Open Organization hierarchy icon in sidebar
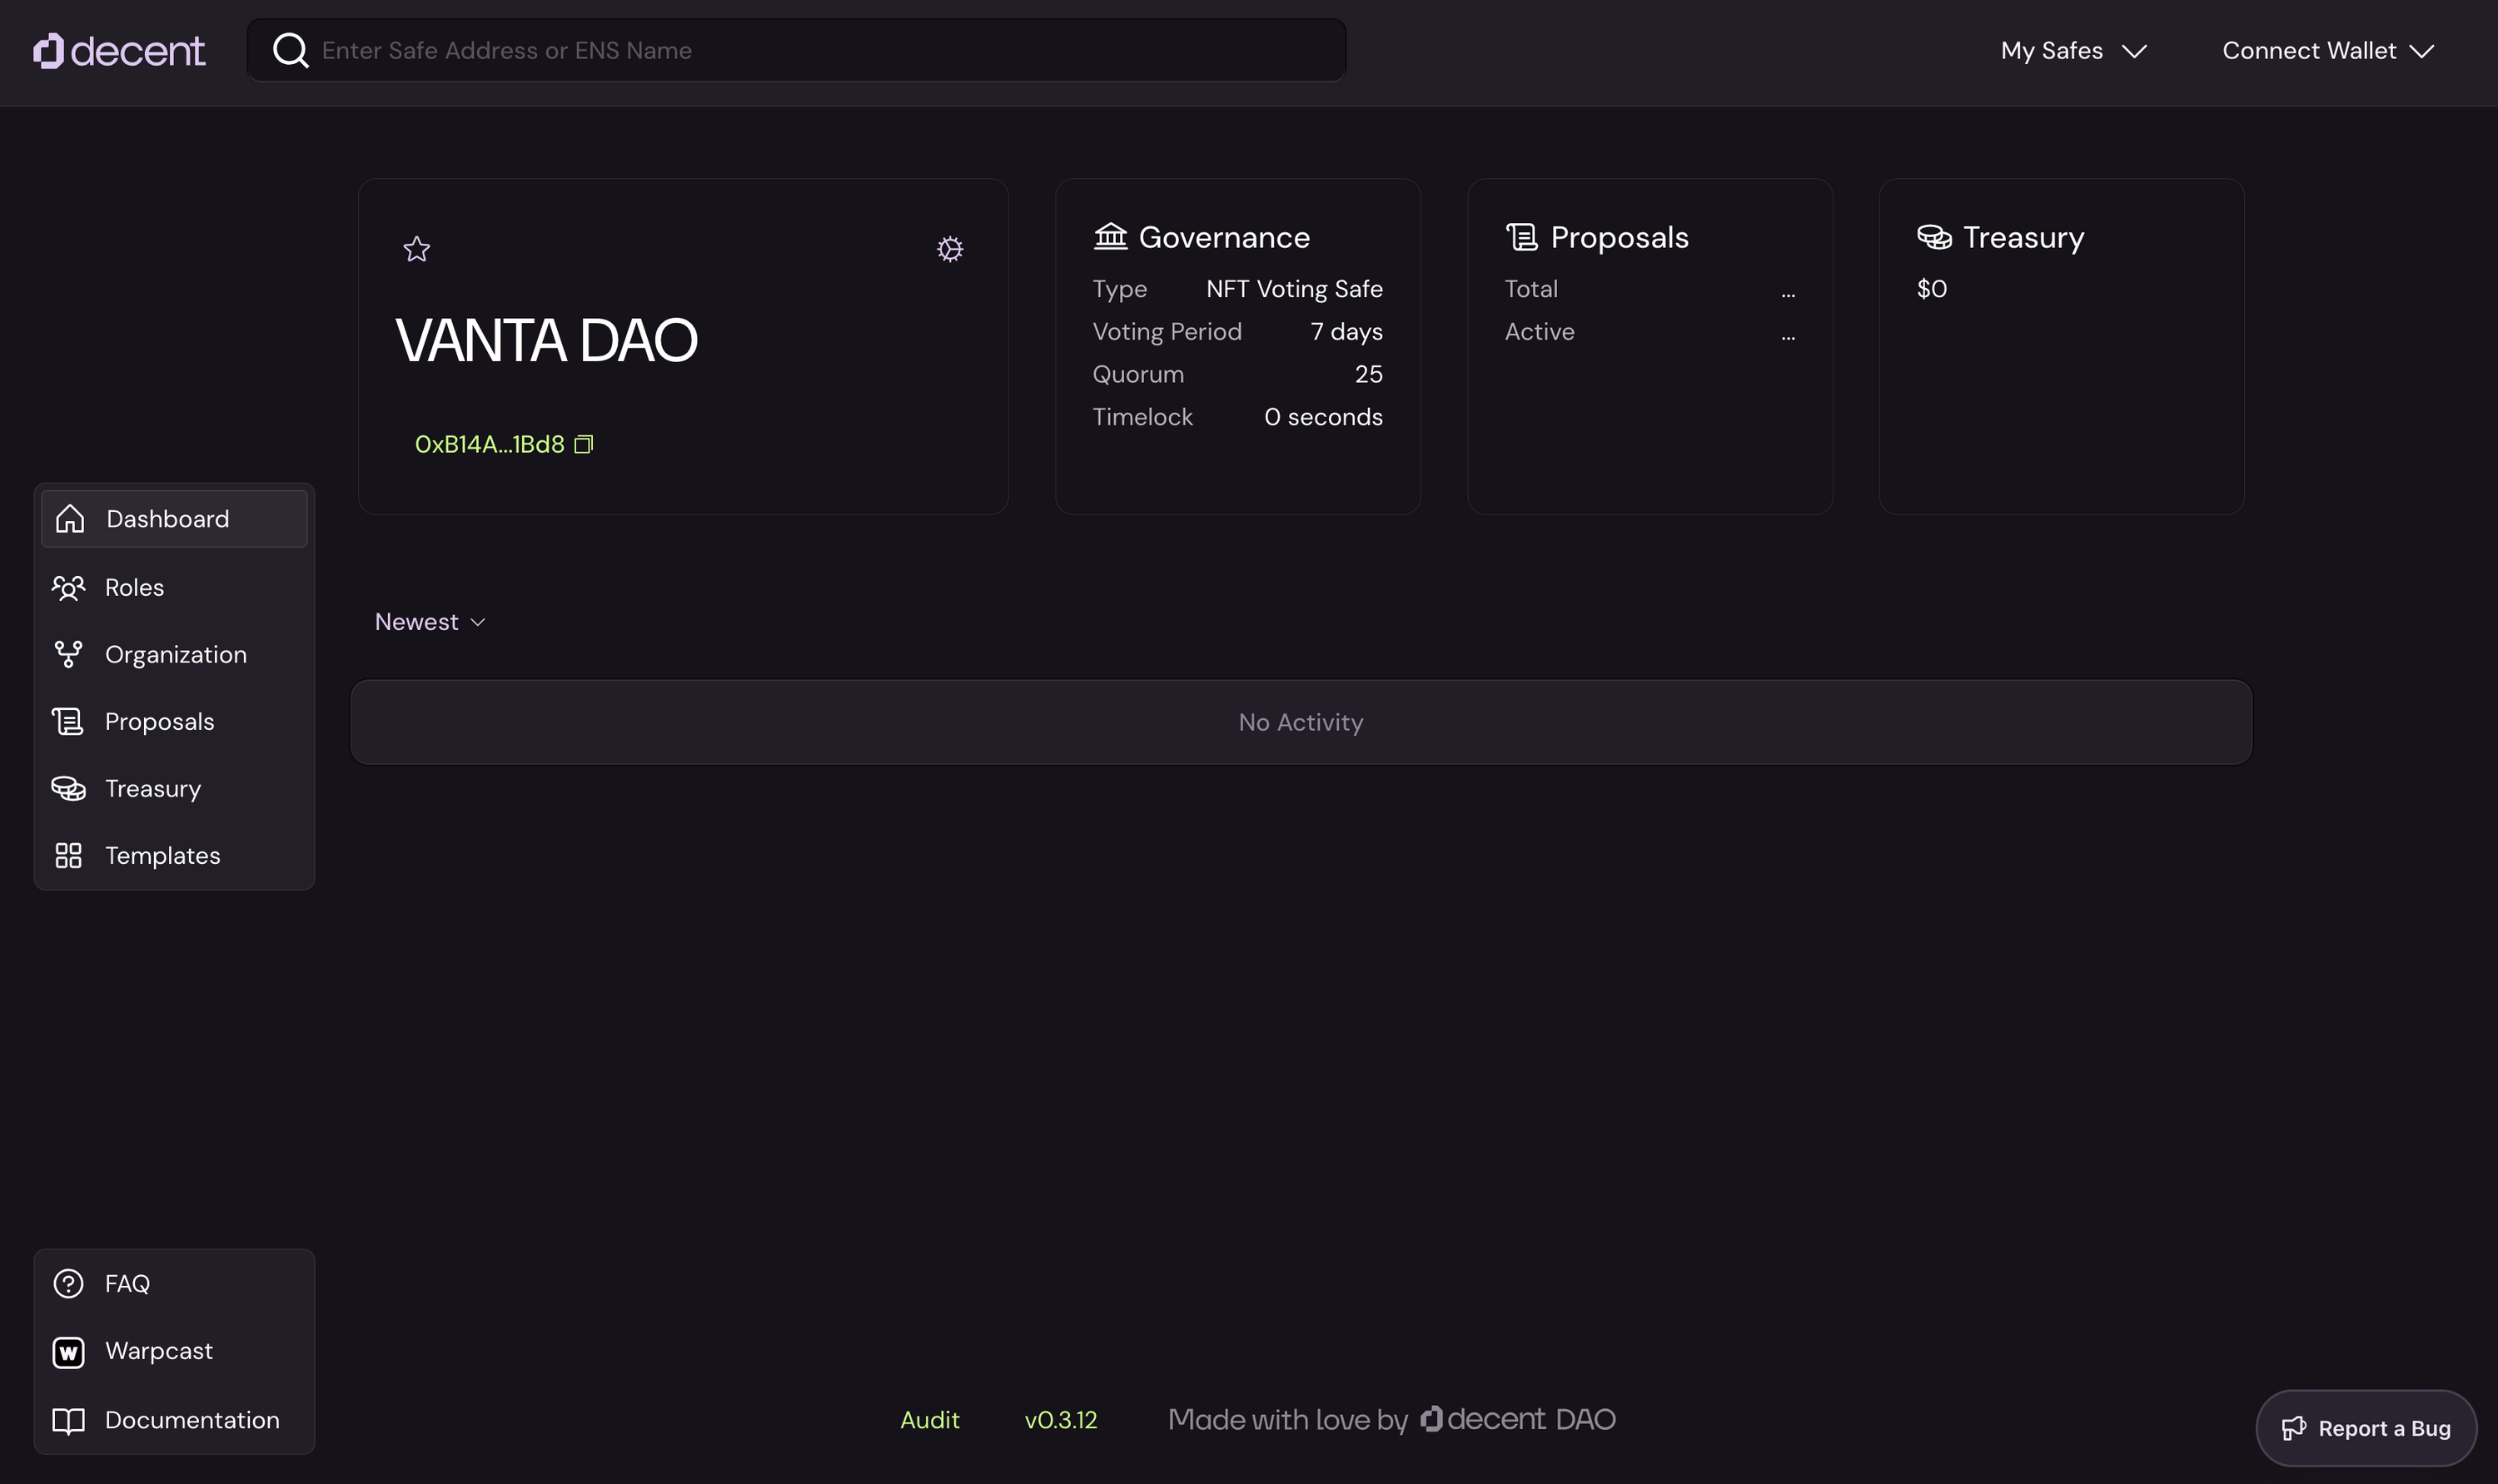 click(x=68, y=654)
